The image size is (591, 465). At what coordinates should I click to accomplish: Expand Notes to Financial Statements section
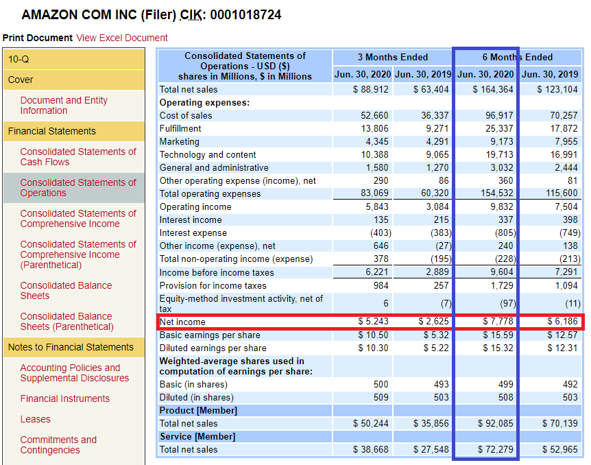click(x=74, y=347)
